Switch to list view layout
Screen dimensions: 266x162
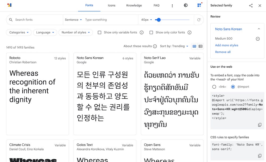[x=201, y=46]
